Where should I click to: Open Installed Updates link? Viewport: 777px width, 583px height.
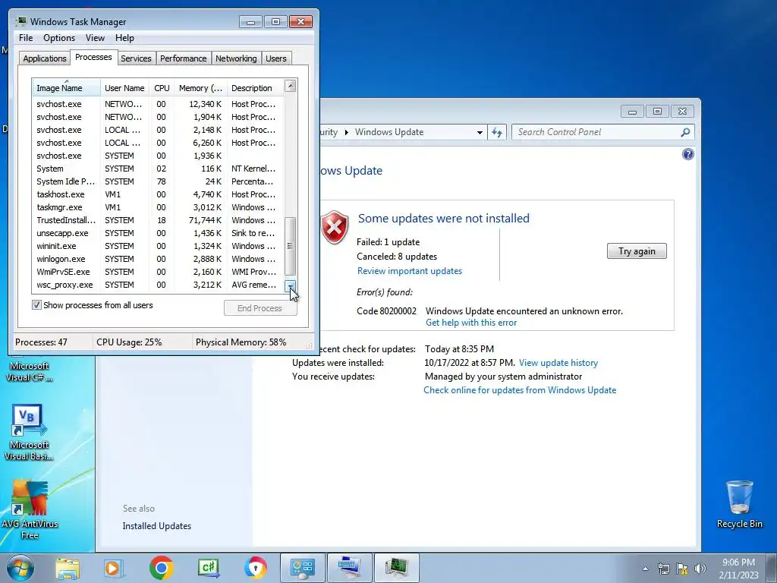tap(156, 526)
